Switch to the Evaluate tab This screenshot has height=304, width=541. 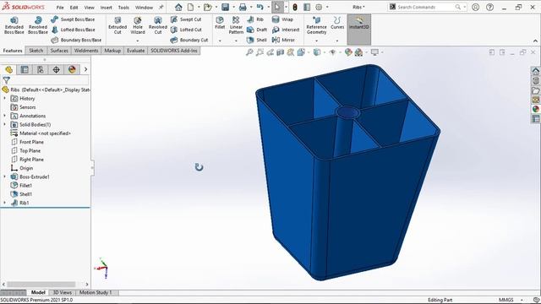135,51
